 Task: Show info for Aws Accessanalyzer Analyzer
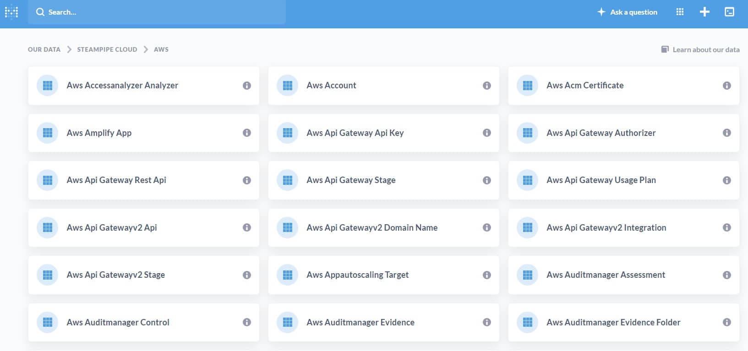click(x=247, y=86)
